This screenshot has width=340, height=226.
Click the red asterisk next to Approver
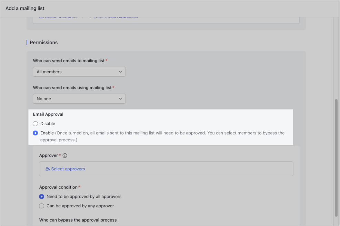(60, 155)
